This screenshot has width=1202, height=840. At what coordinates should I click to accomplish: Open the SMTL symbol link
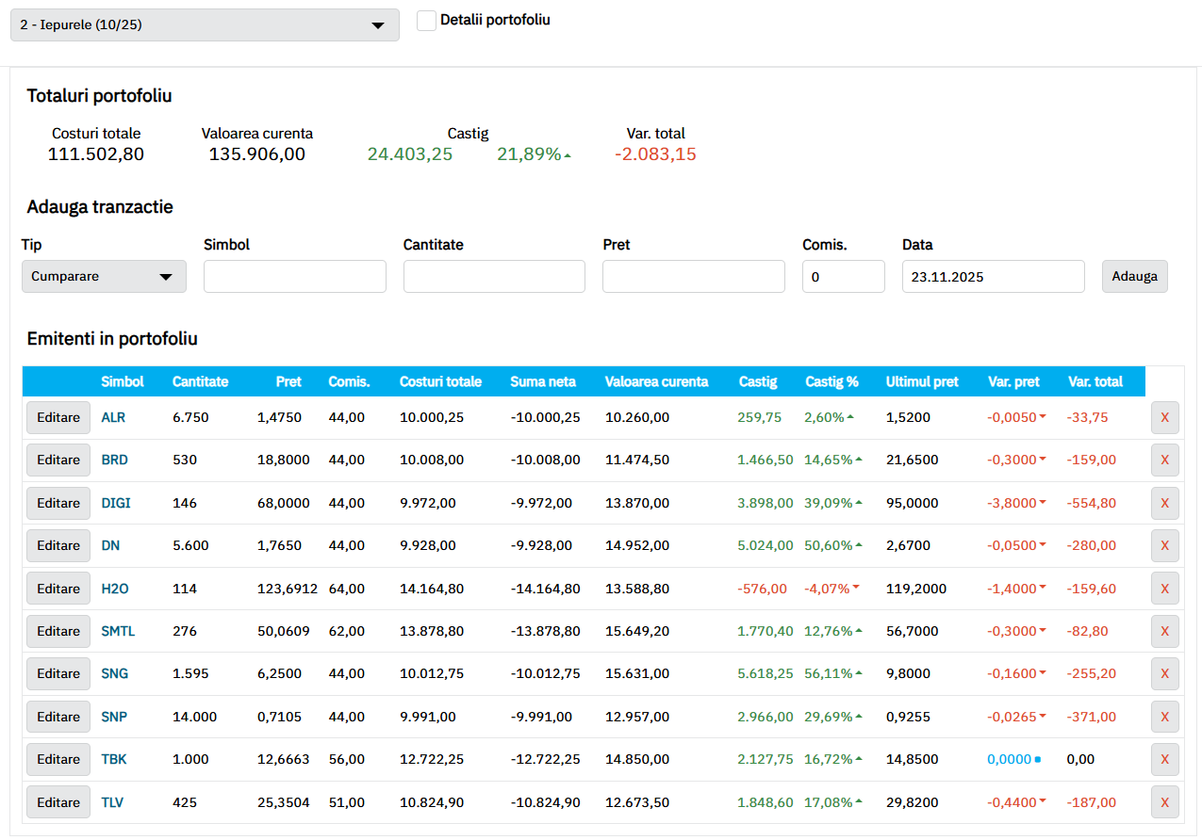point(118,631)
